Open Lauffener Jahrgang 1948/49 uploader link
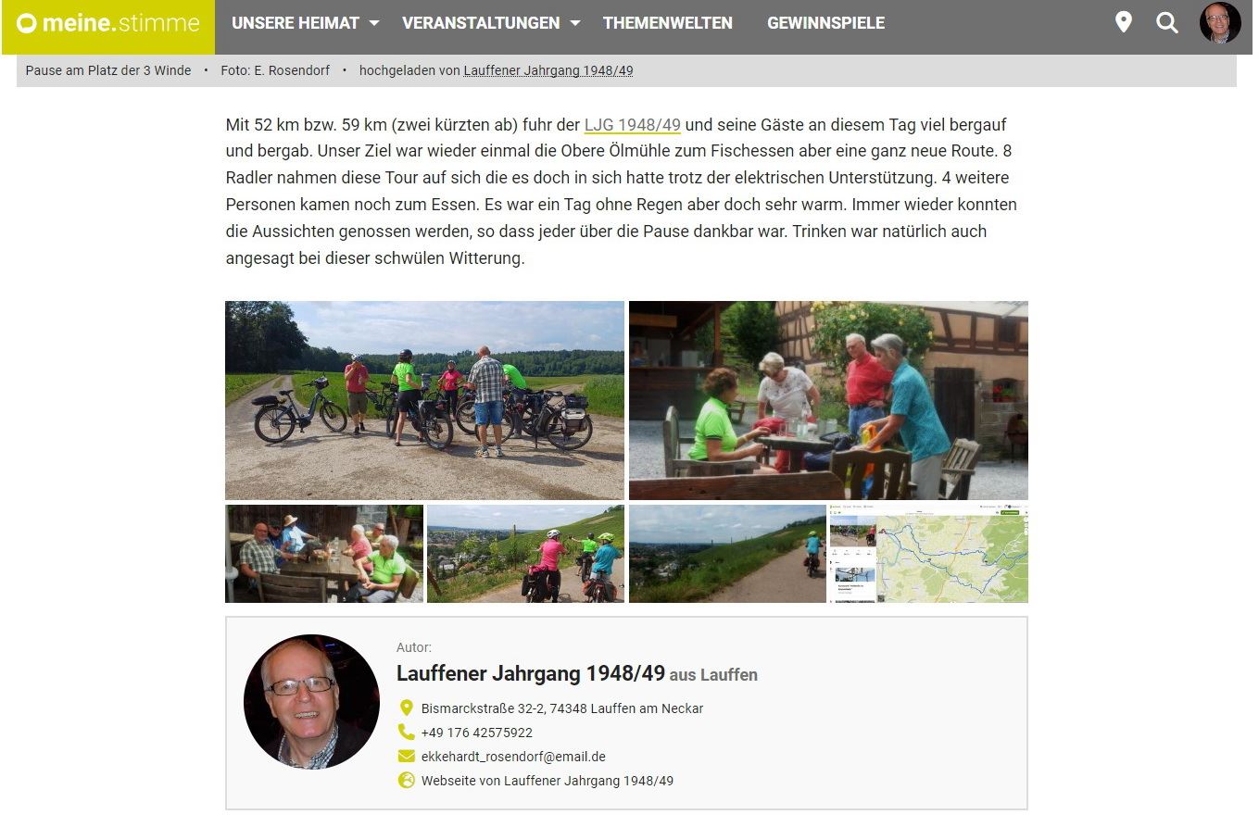Screen dimensions: 1259x827 [548, 70]
